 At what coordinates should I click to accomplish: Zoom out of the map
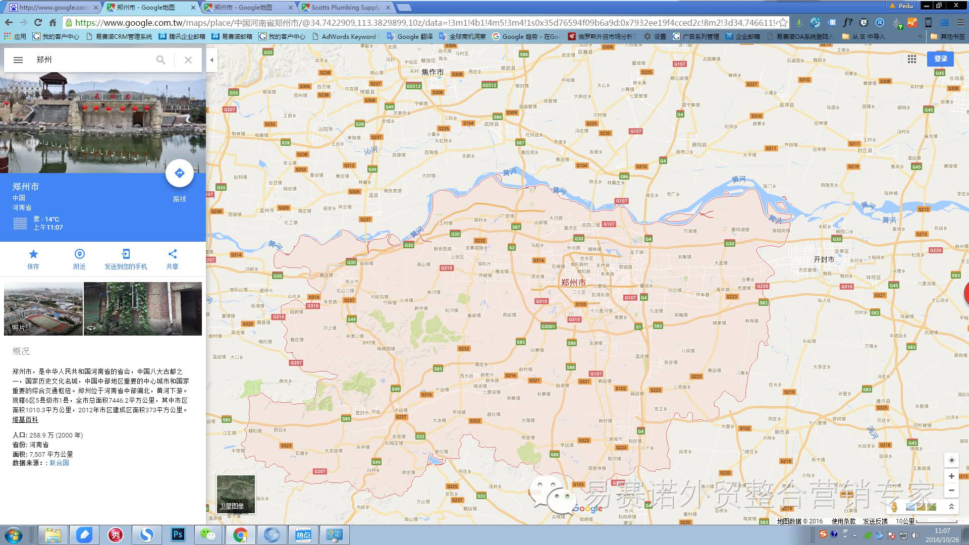click(x=951, y=490)
